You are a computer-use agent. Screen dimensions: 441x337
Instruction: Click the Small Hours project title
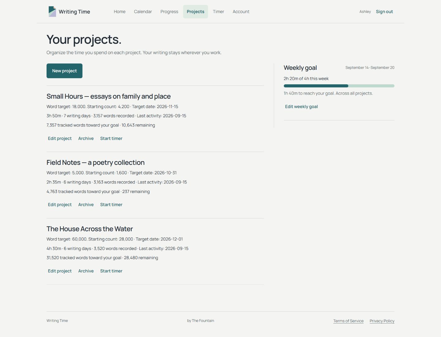click(x=108, y=97)
